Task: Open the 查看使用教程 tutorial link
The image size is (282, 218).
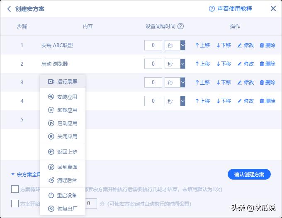Action: (x=235, y=9)
